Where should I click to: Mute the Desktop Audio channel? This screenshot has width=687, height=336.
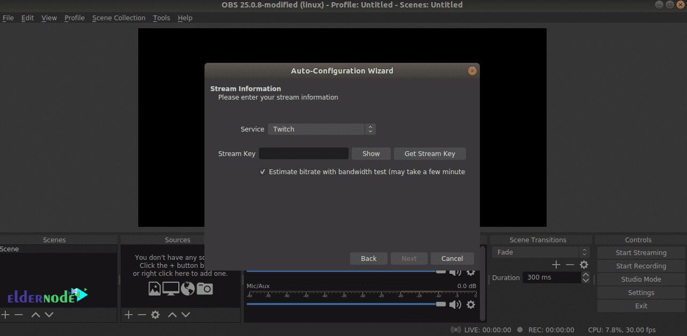(x=455, y=272)
